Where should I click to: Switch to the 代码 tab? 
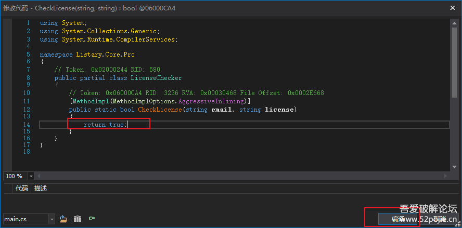(x=21, y=189)
